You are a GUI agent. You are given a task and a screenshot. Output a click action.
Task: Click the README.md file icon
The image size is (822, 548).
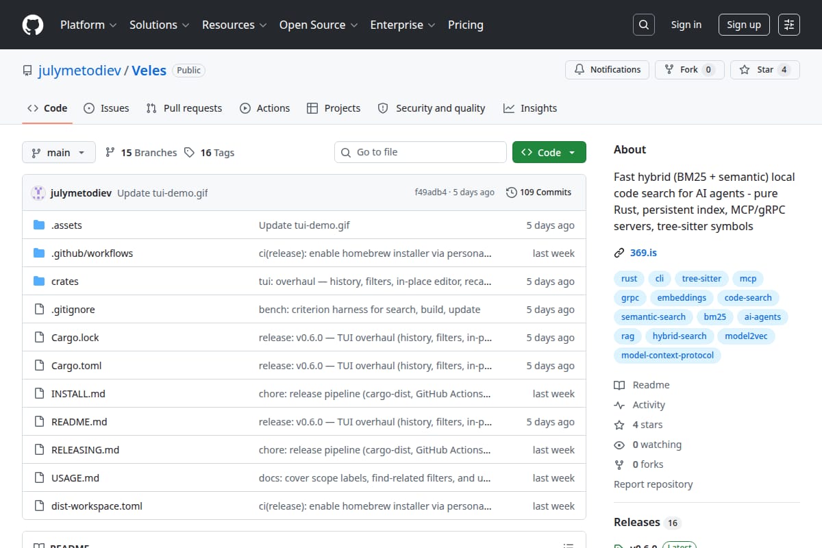coord(39,422)
